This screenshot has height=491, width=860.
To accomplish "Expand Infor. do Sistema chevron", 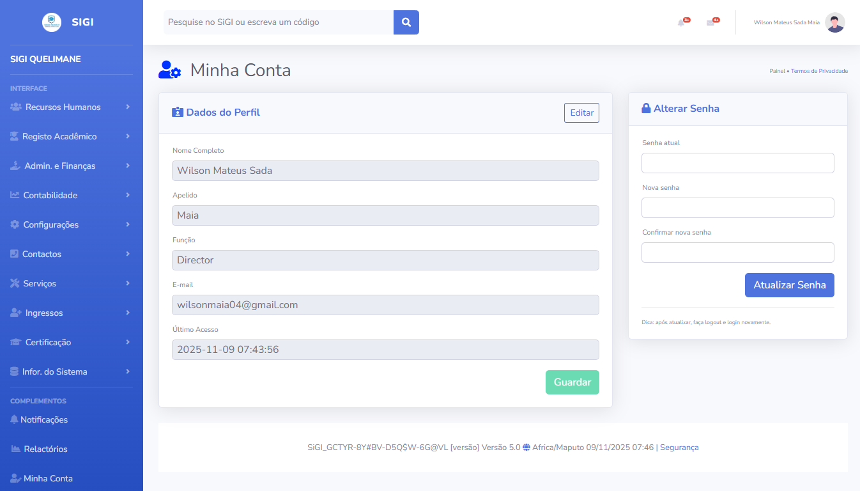I will (x=128, y=371).
